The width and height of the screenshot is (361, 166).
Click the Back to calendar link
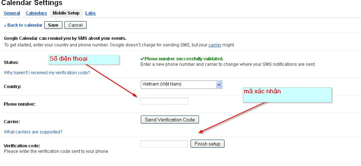pyautogui.click(x=23, y=25)
